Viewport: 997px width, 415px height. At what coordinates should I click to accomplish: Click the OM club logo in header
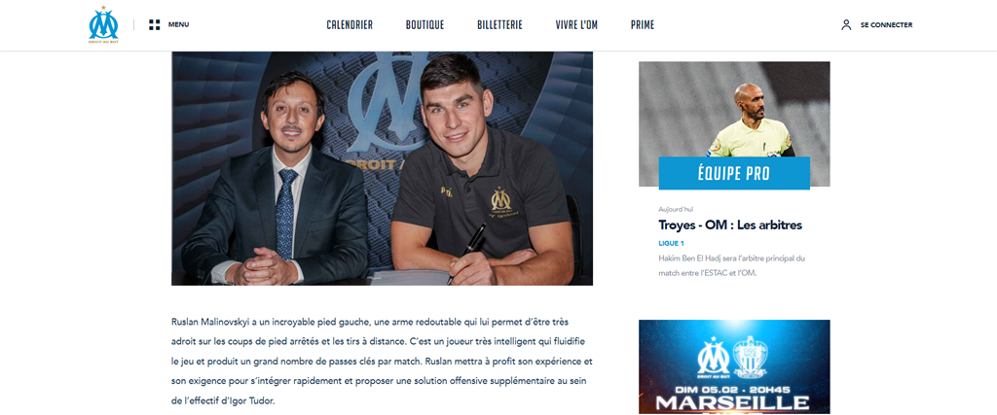pos(103,24)
